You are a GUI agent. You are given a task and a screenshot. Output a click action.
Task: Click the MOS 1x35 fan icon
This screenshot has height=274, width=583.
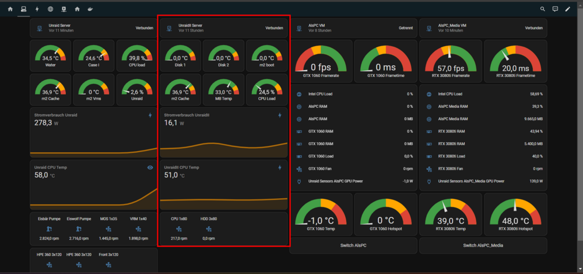tap(108, 229)
